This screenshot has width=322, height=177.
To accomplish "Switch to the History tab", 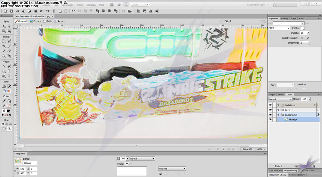I will 284,19.
